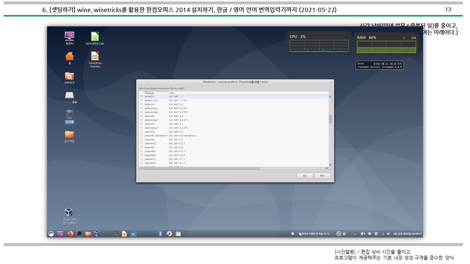The image size is (470, 264).
Task: Open the clock calendar in the taskbar
Action: (x=407, y=234)
